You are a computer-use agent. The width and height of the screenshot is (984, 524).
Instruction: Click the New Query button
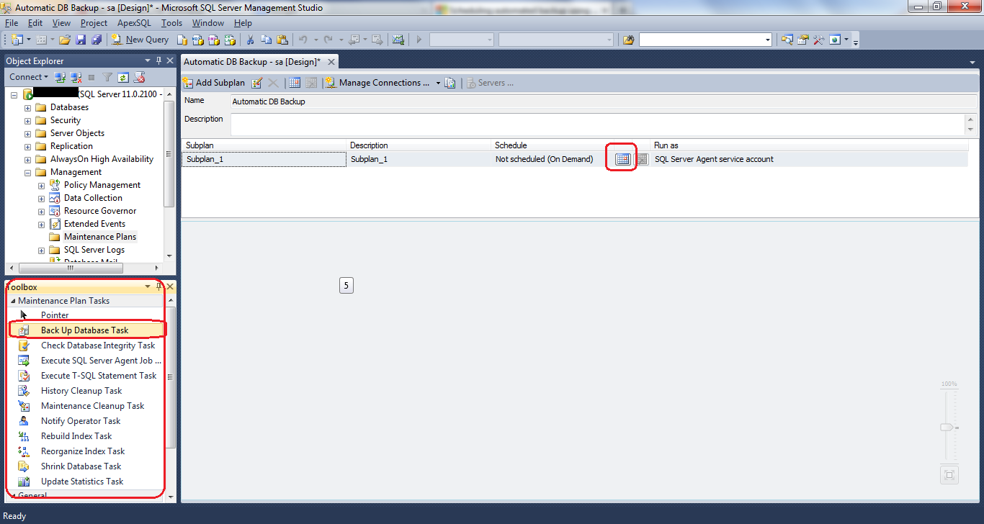coord(140,40)
